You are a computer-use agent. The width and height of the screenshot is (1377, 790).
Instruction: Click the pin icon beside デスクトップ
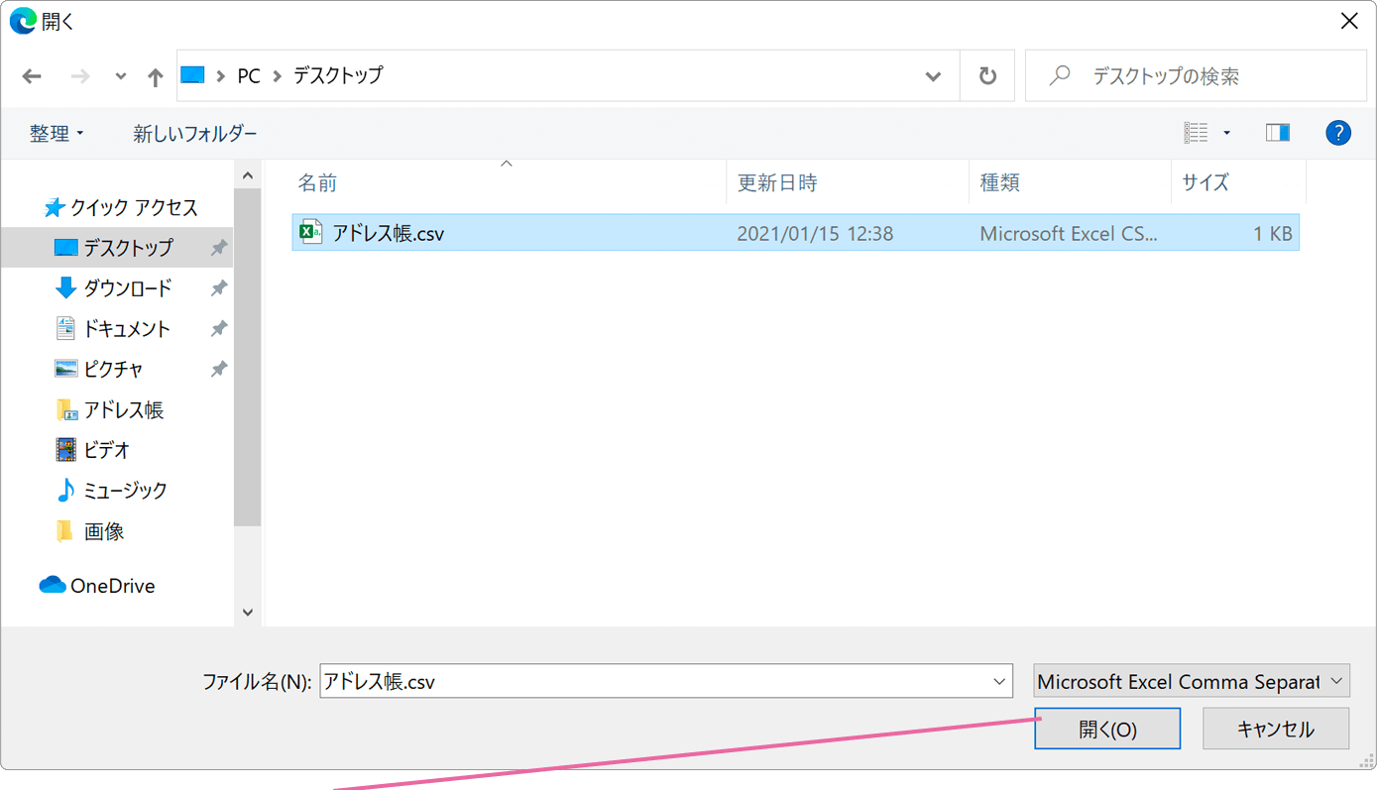click(x=219, y=248)
